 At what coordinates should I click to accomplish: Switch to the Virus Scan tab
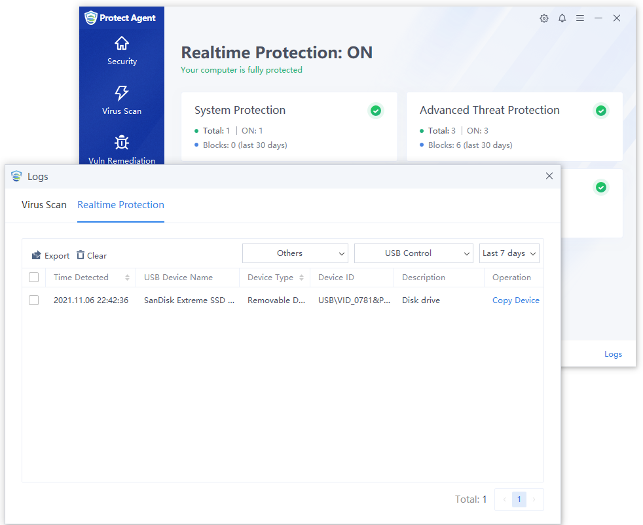tap(44, 205)
